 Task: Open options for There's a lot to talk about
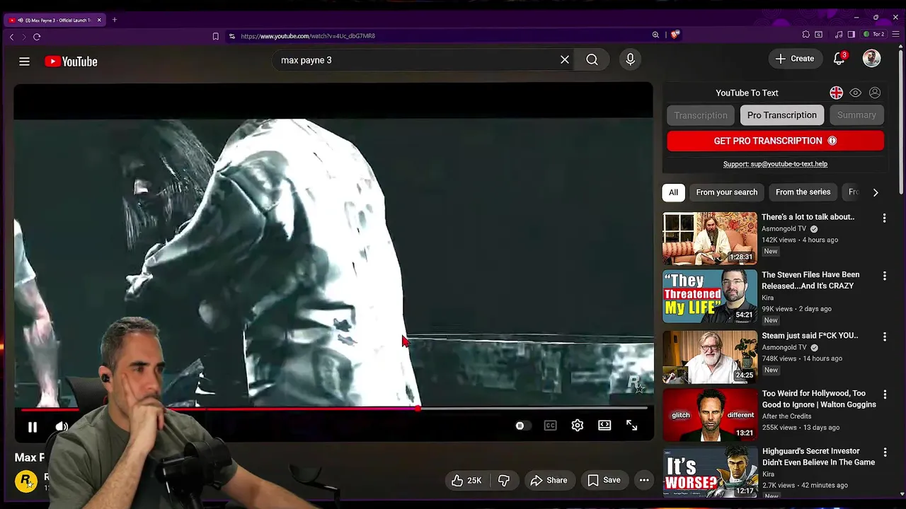(884, 218)
